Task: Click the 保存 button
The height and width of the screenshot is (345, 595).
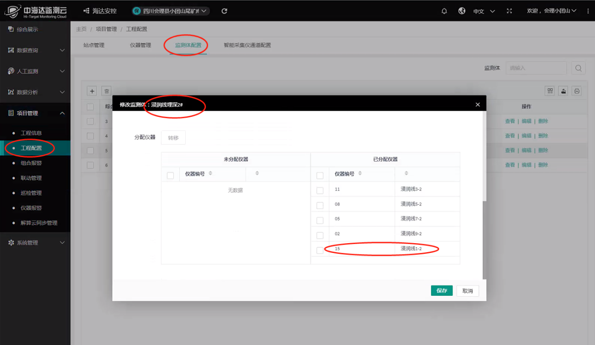Action: coord(442,291)
